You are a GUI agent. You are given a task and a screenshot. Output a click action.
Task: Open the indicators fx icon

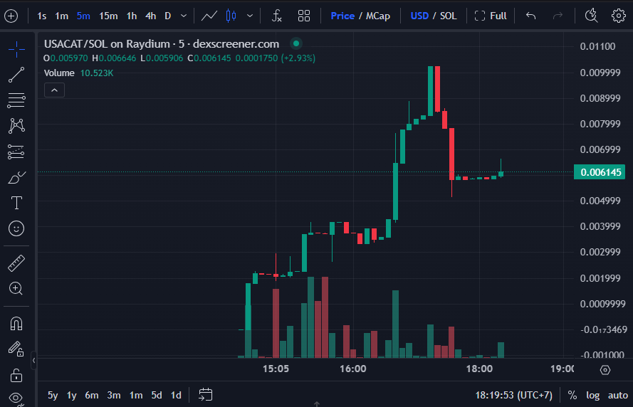tap(276, 16)
